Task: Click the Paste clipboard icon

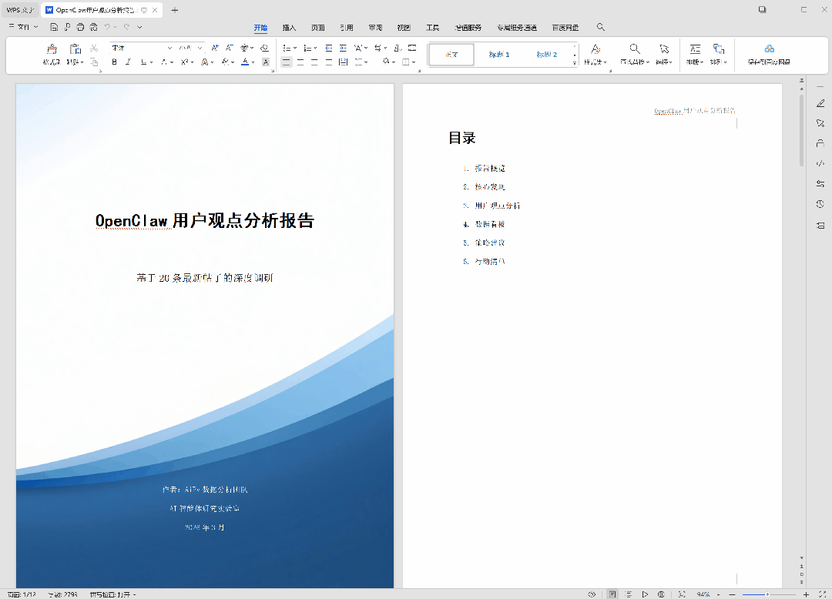Action: pyautogui.click(x=75, y=49)
